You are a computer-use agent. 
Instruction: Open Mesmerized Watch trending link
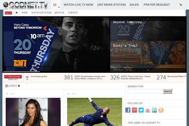[x=177, y=77]
